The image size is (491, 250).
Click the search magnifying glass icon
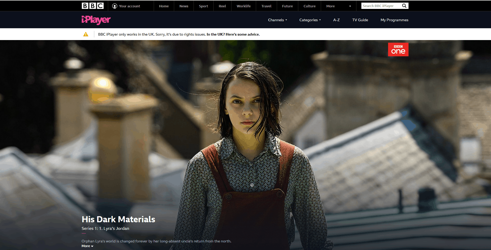(404, 5)
